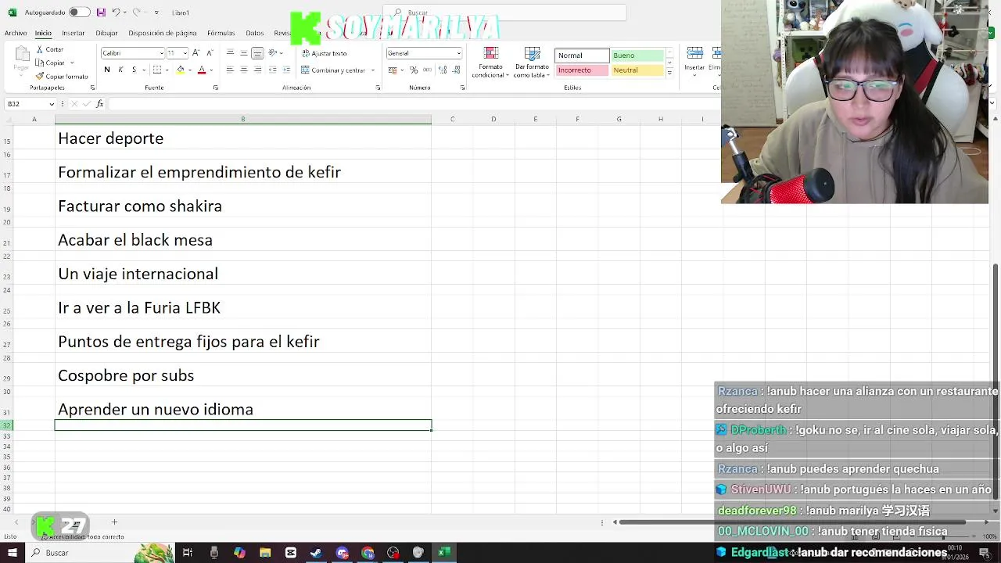Click the Cortar scissors icon
1001x563 pixels.
pos(39,49)
